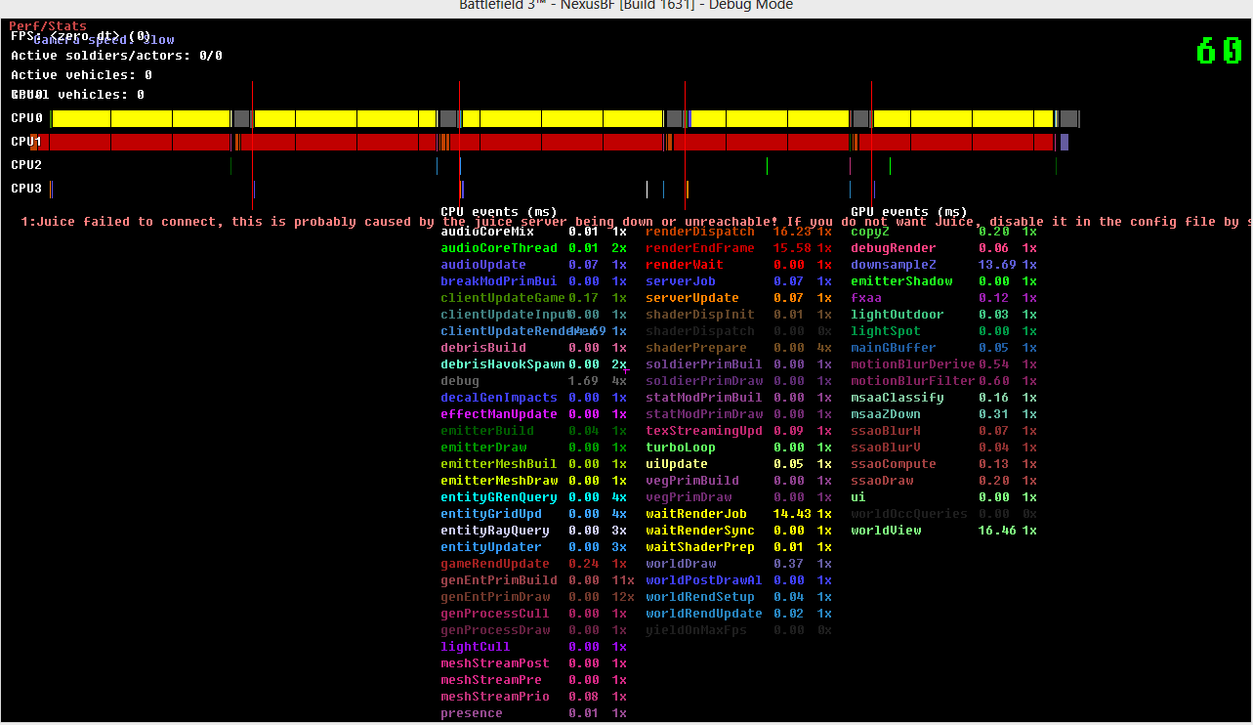
Task: Select the CPU1 row label
Action: click(26, 142)
